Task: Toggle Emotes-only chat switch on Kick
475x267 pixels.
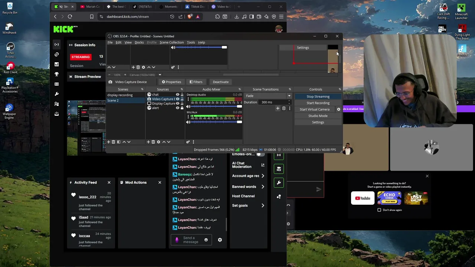Action: pyautogui.click(x=261, y=154)
